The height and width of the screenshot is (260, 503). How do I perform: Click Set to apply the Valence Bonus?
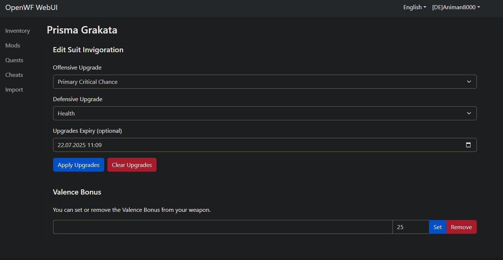tap(437, 227)
